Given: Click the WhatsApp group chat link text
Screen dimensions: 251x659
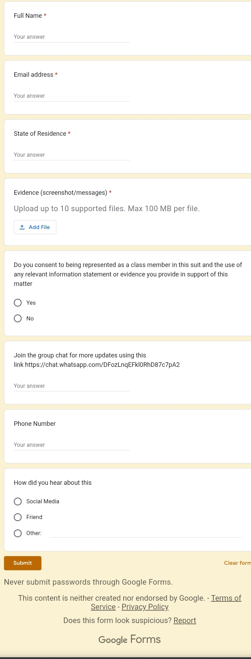Looking at the screenshot, I should (x=102, y=365).
